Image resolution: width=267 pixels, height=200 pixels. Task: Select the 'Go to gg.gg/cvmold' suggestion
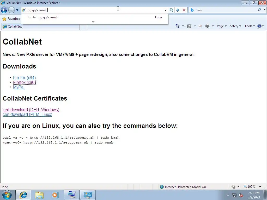tap(94, 17)
